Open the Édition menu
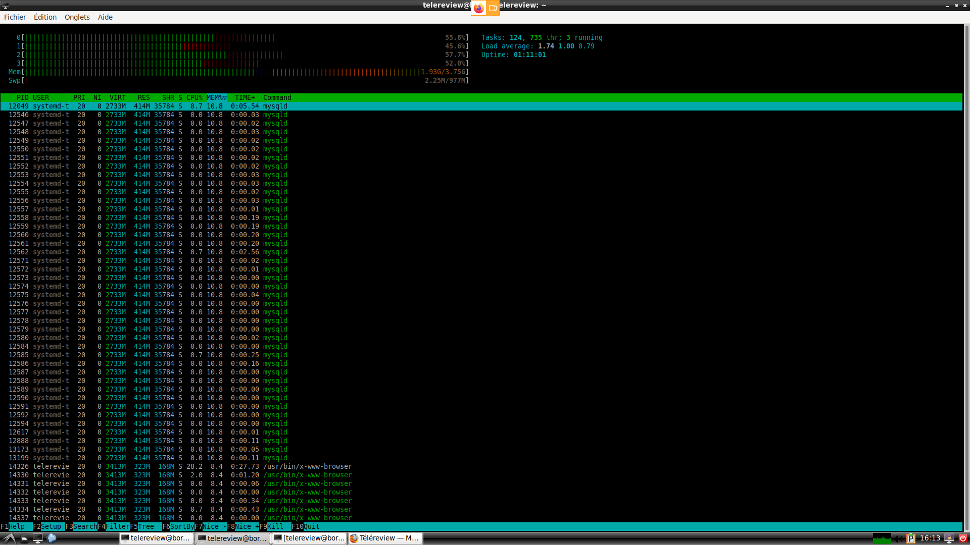This screenshot has height=545, width=970. 45,17
